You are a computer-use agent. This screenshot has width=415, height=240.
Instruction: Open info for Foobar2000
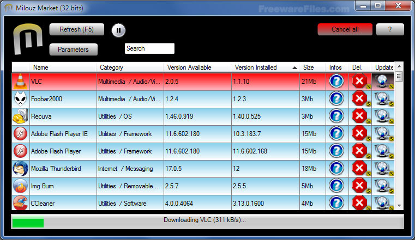336,99
